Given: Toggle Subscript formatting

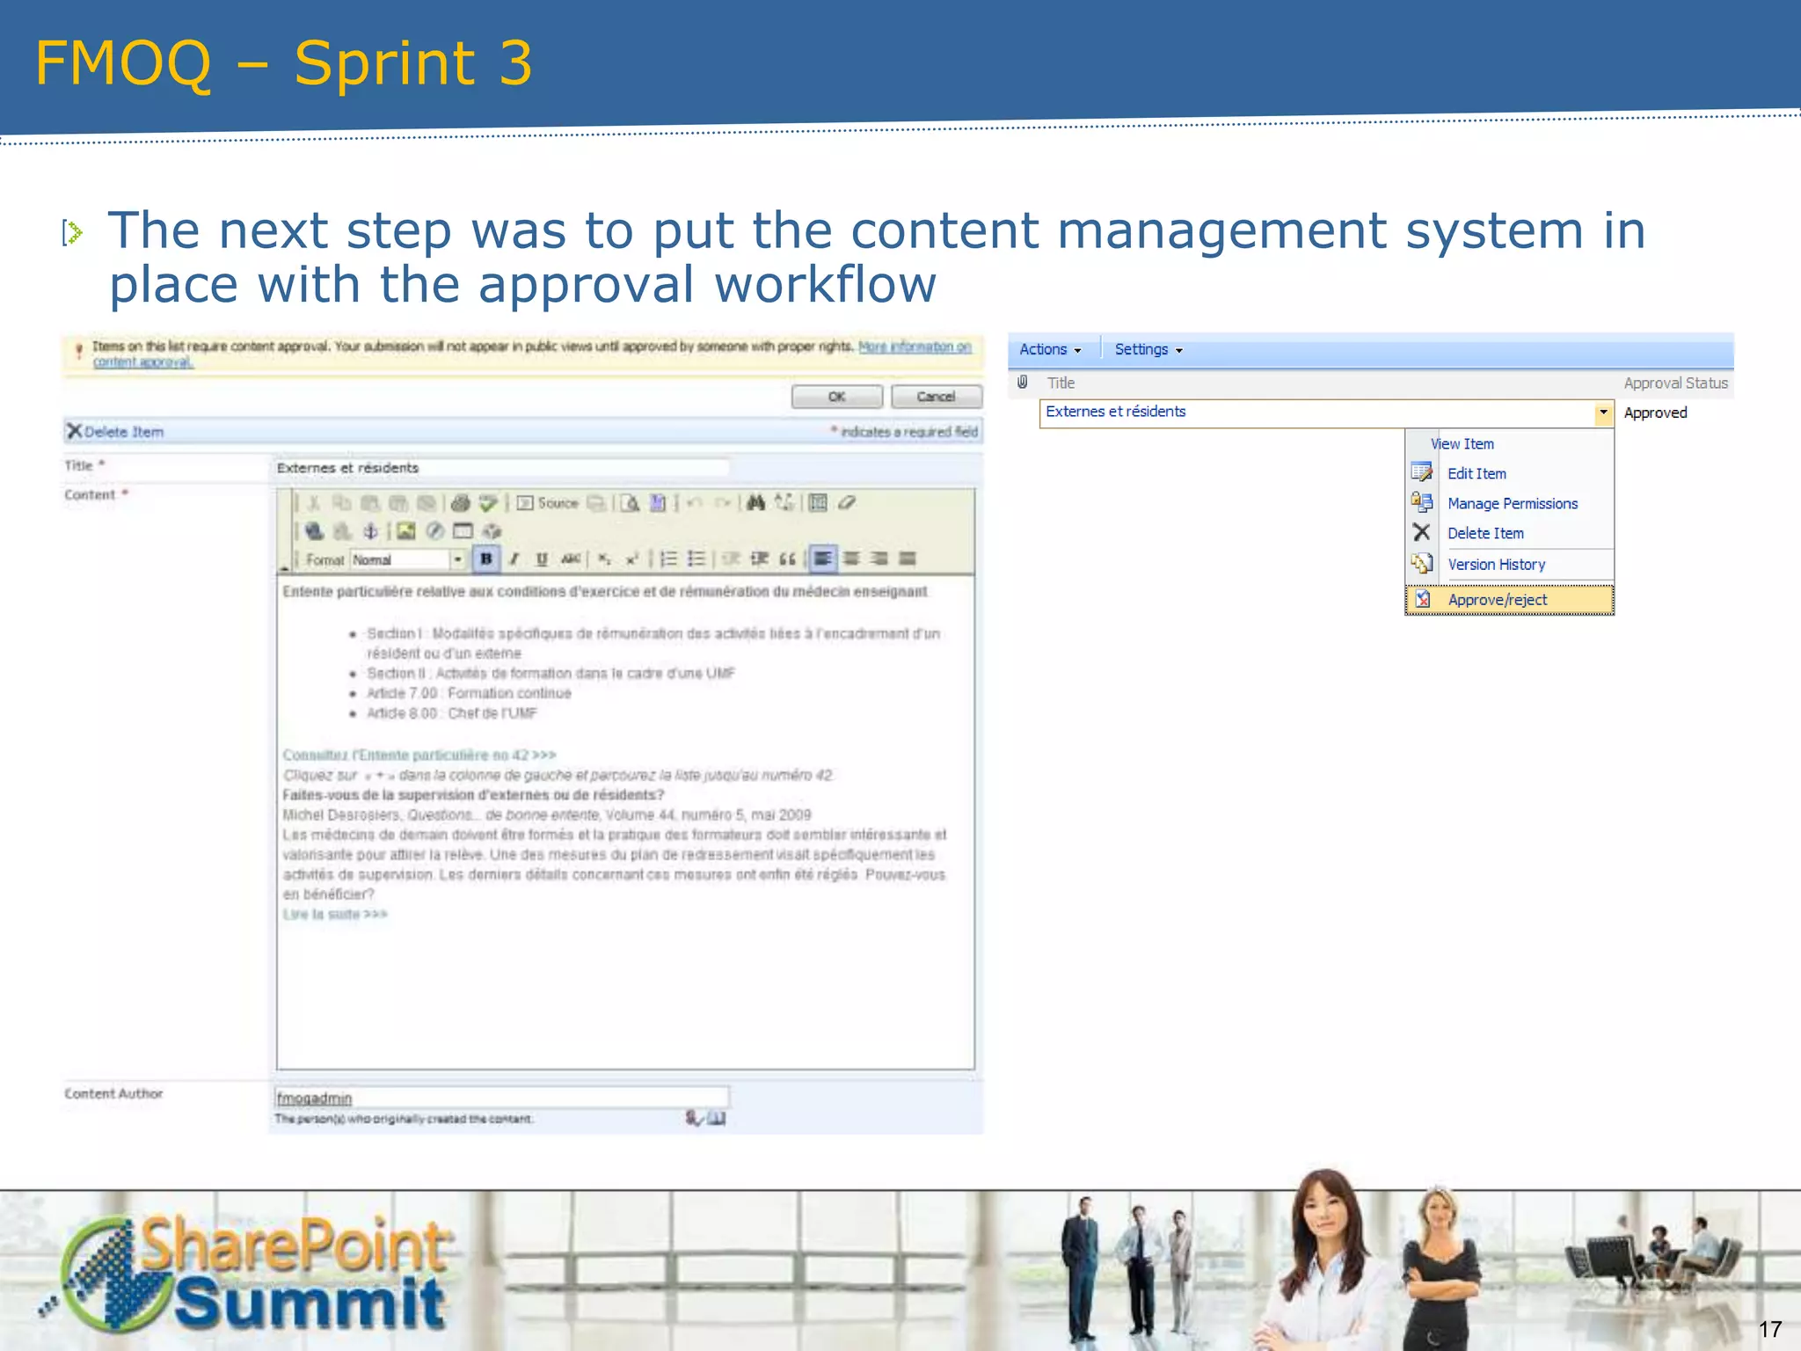Looking at the screenshot, I should coord(604,559).
